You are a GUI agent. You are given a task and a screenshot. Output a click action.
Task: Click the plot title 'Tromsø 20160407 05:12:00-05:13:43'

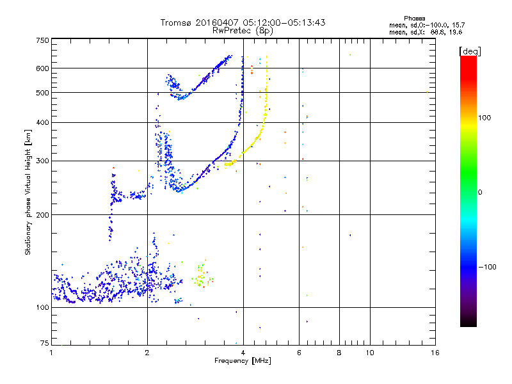tap(243, 22)
